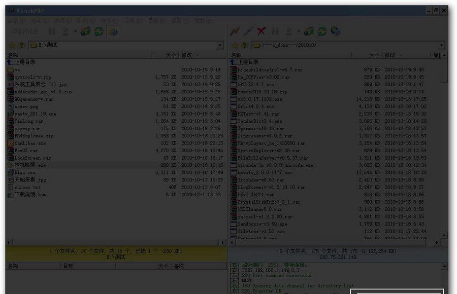Click the second connect icon on remote toolbar

point(248,31)
